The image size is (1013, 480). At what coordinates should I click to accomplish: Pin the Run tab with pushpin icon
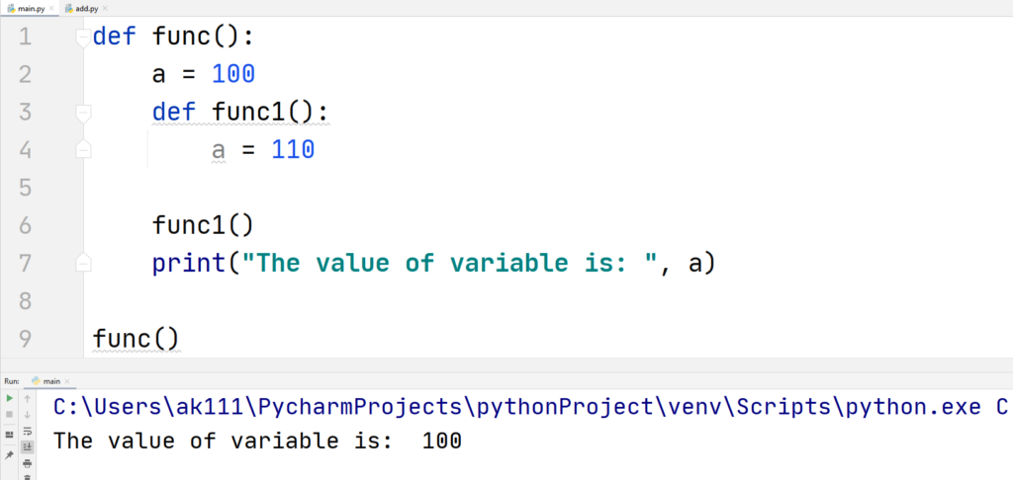point(10,455)
